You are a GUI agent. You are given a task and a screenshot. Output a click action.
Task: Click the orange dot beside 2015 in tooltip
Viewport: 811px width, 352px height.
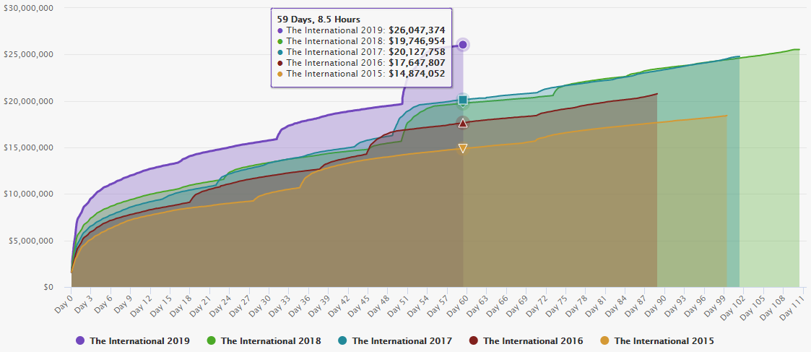279,74
